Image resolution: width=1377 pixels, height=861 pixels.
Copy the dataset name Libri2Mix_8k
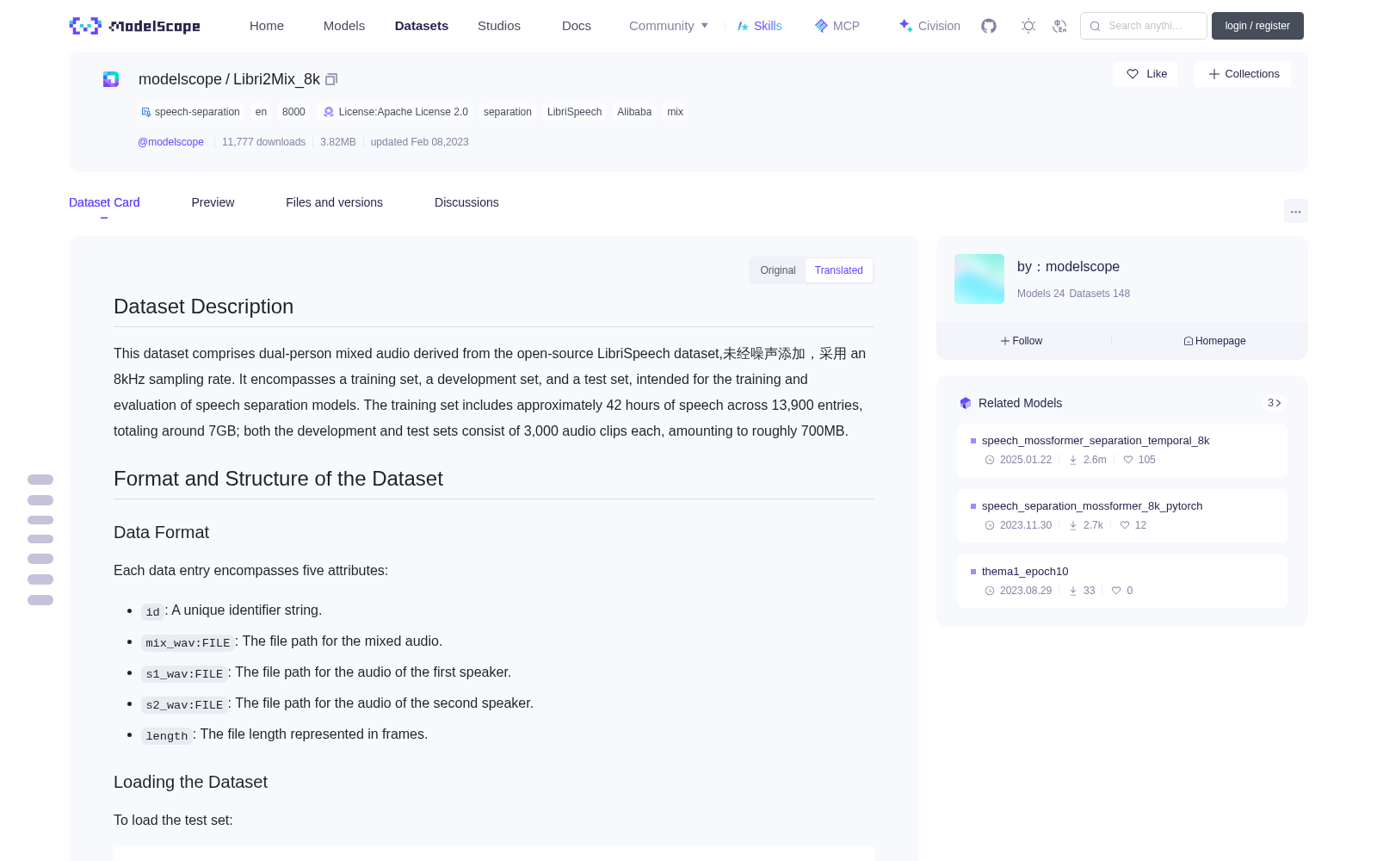[x=331, y=79]
